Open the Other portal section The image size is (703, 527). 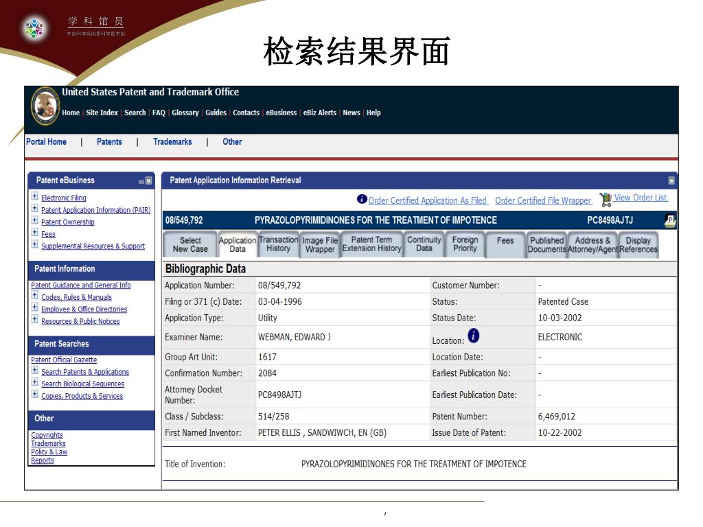pyautogui.click(x=232, y=142)
